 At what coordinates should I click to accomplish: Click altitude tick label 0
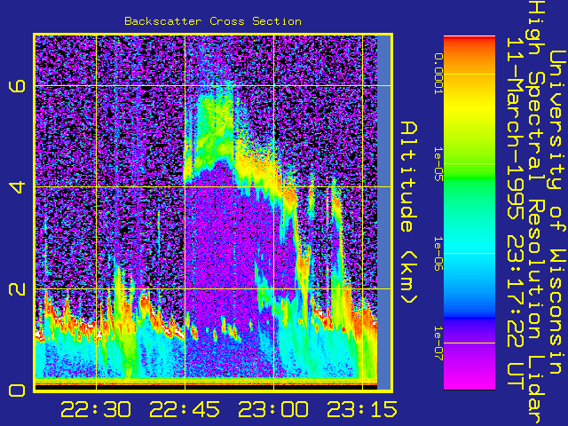(x=18, y=390)
